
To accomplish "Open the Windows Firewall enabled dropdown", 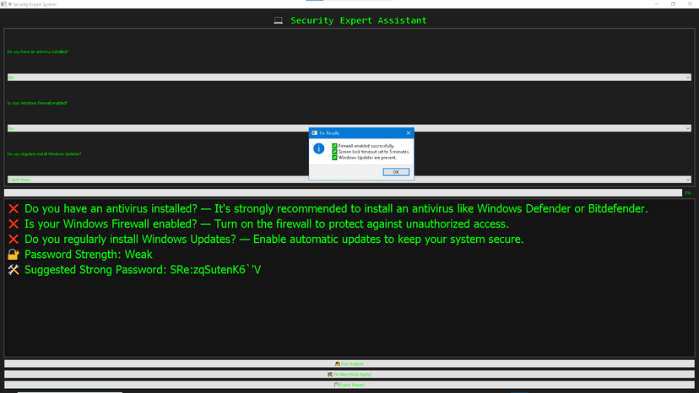I will [x=349, y=128].
